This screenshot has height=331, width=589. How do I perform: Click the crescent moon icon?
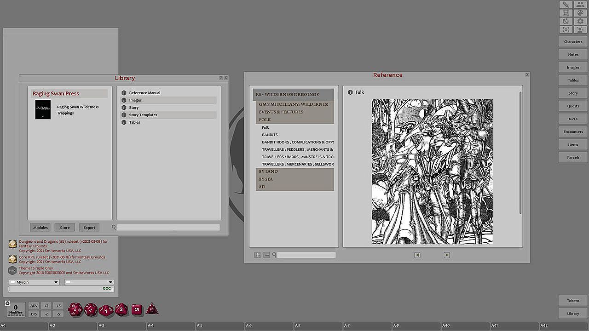point(566,22)
